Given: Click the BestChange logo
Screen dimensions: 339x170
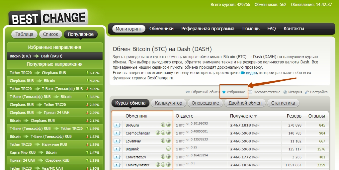Looking at the screenshot, I should click(x=48, y=18).
